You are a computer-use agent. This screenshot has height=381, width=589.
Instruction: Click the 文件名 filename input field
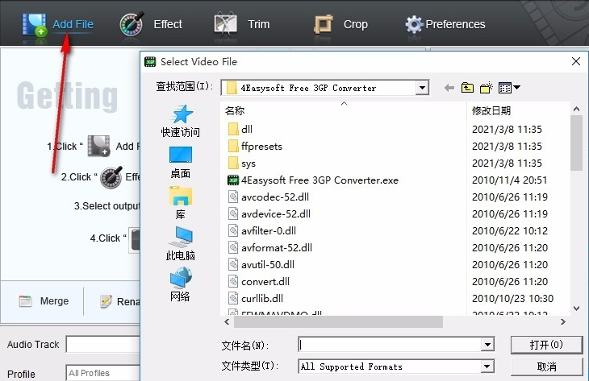point(390,345)
